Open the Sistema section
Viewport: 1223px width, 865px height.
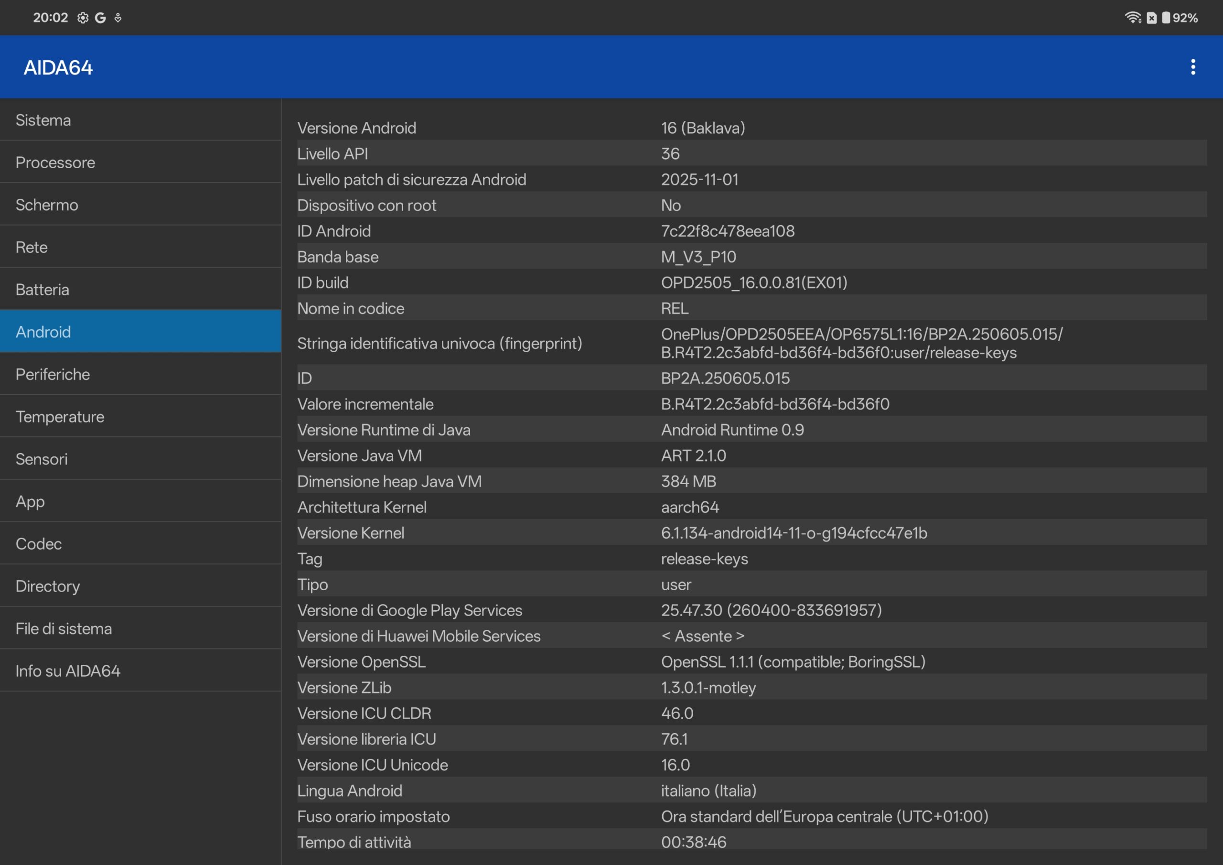(x=140, y=120)
